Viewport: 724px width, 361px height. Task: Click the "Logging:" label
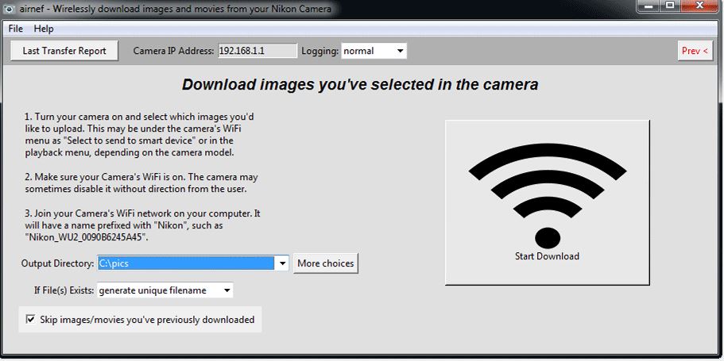coord(320,51)
